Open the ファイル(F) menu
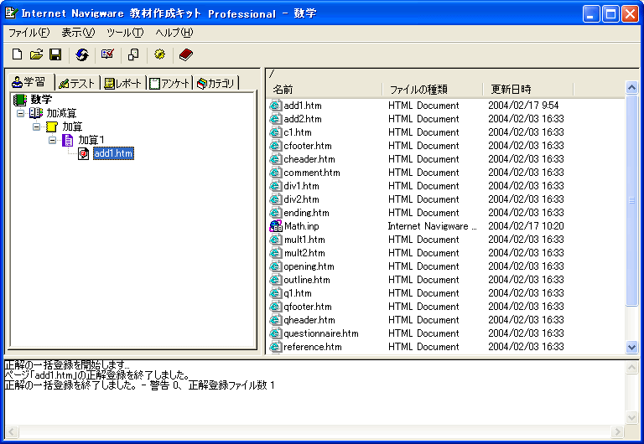This screenshot has width=644, height=444. click(x=29, y=33)
